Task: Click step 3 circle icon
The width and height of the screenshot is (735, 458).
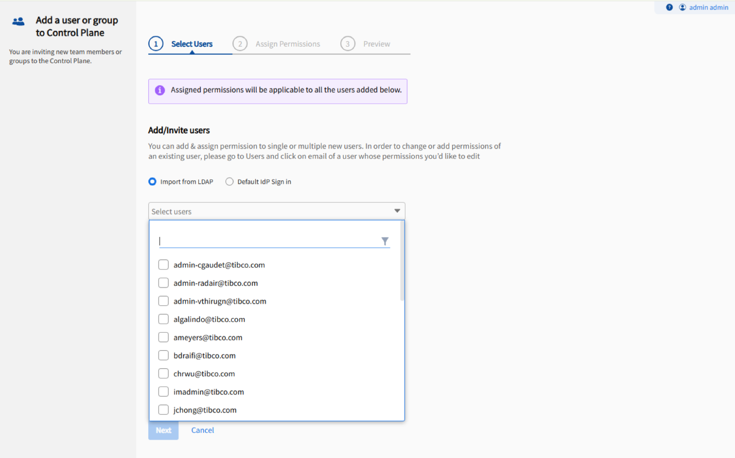Action: coord(347,44)
